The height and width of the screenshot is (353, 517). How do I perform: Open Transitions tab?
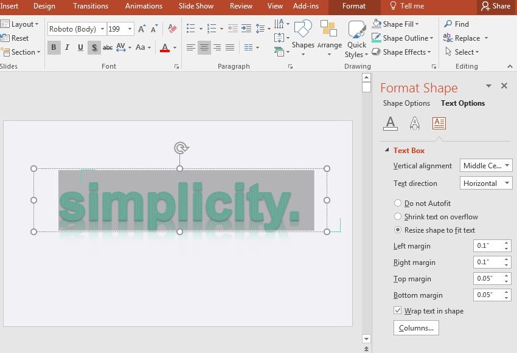click(x=91, y=6)
